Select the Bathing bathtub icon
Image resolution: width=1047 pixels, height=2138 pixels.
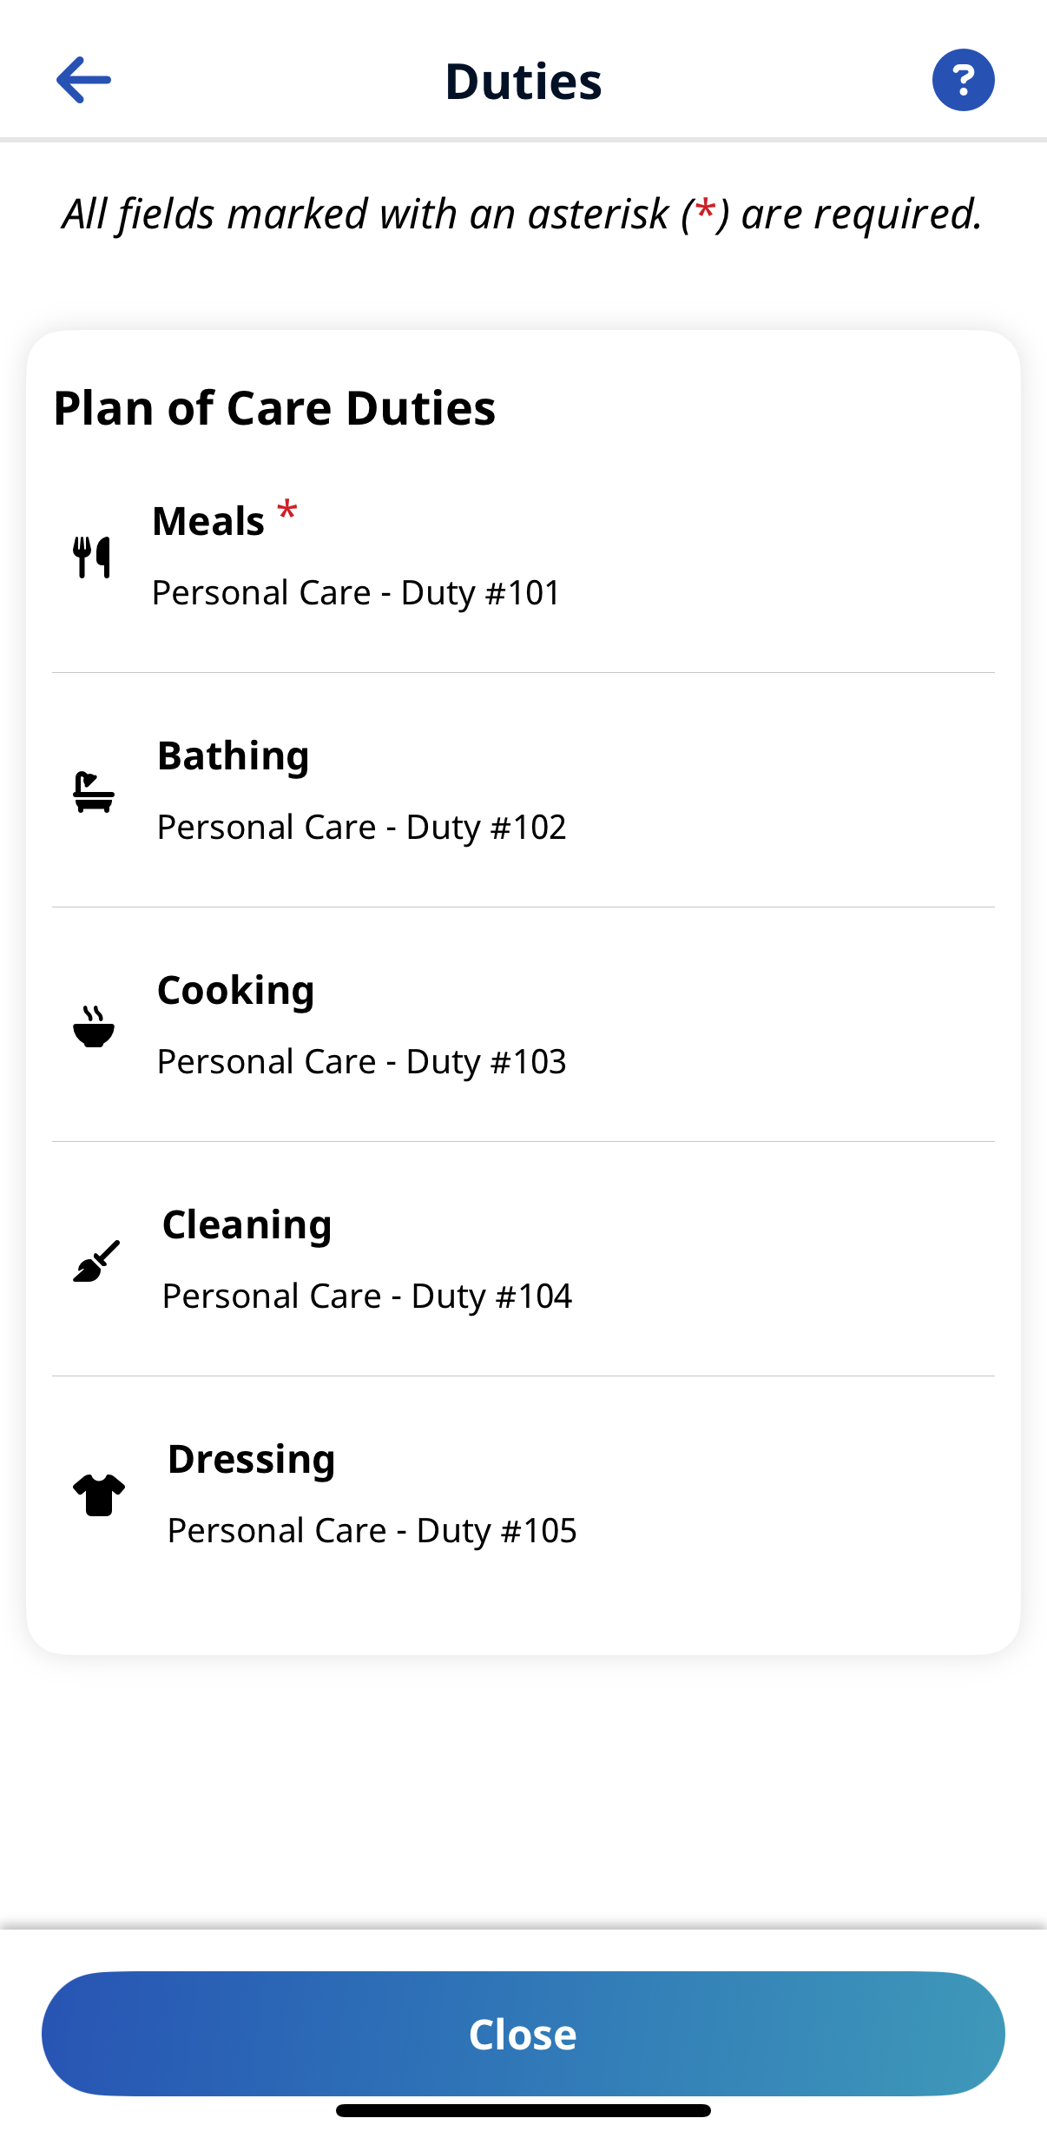(94, 792)
